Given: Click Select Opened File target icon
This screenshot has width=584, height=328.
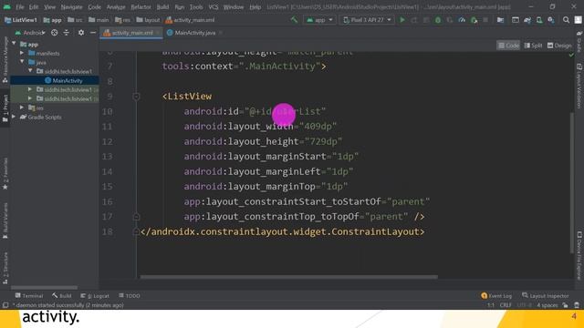Looking at the screenshot, I should tap(55, 33).
